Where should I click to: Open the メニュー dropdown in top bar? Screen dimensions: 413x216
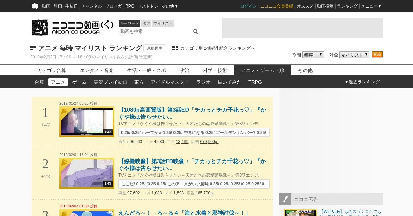(x=371, y=6)
